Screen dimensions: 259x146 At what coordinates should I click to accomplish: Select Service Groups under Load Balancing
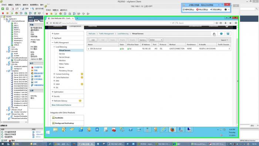click(x=64, y=57)
